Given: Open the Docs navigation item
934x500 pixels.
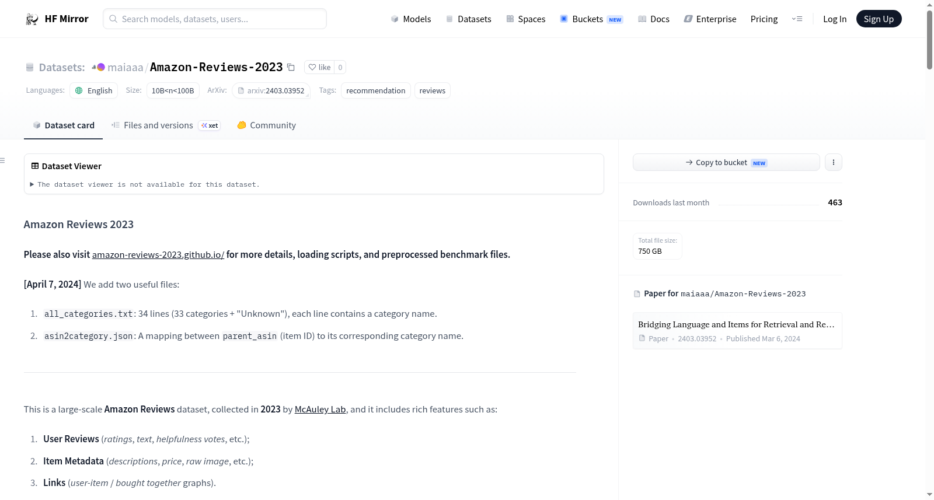Looking at the screenshot, I should [654, 19].
